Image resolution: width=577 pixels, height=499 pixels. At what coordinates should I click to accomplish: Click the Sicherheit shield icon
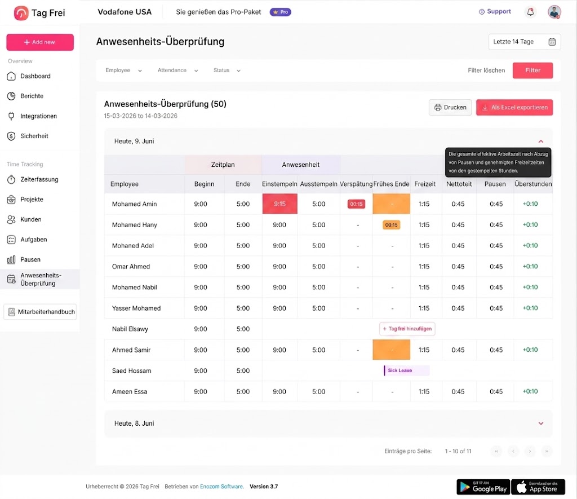point(11,136)
